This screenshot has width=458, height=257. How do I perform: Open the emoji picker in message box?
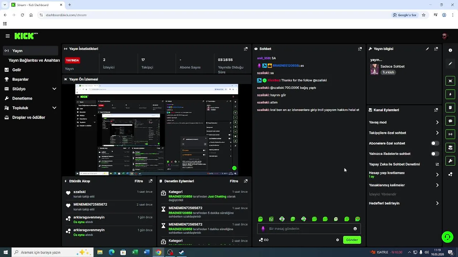[355, 229]
